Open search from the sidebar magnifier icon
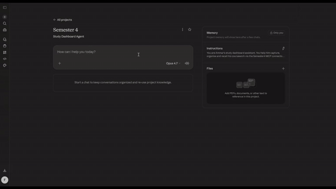 click(5, 24)
